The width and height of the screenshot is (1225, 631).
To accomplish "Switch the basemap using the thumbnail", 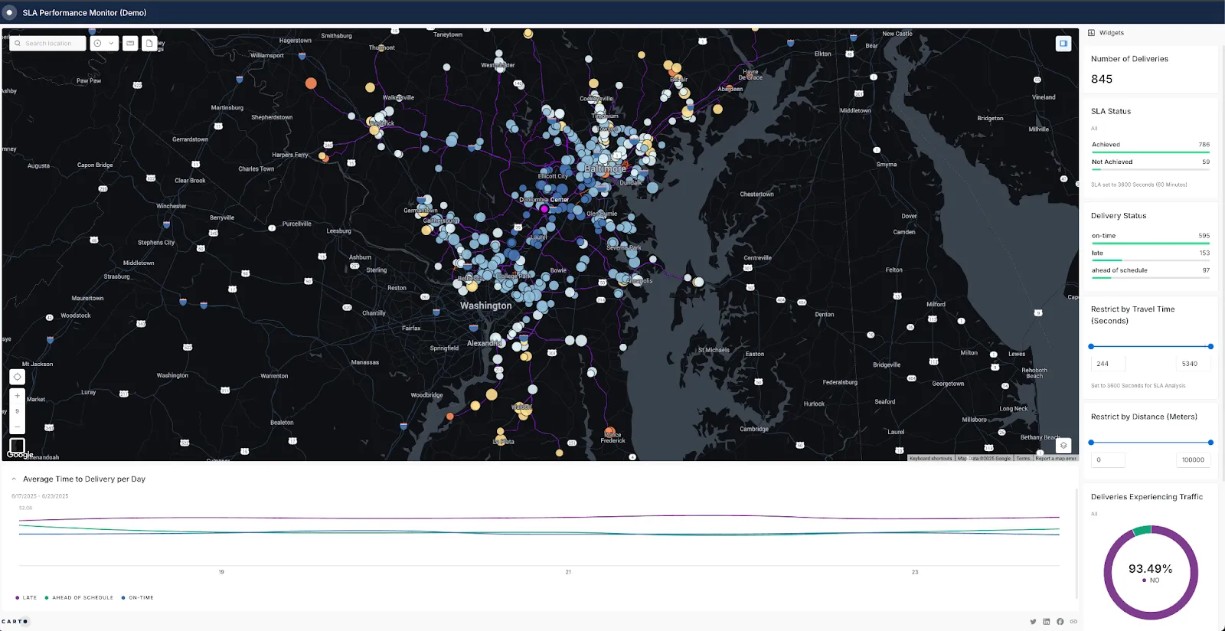I will coord(17,445).
